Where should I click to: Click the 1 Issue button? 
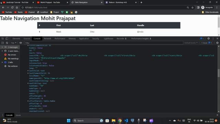[x=207, y=43]
